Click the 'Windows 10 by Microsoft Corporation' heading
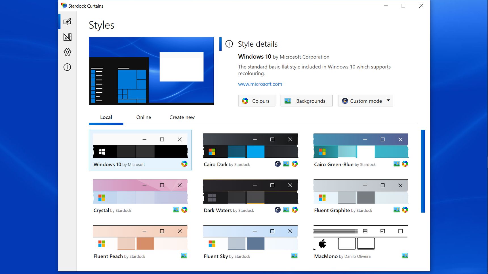488x274 pixels. tap(284, 57)
